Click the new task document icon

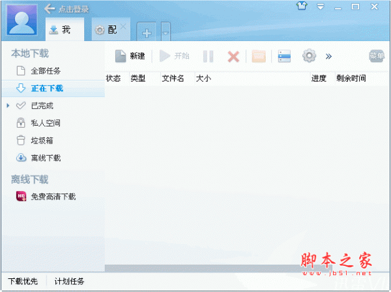pos(121,56)
